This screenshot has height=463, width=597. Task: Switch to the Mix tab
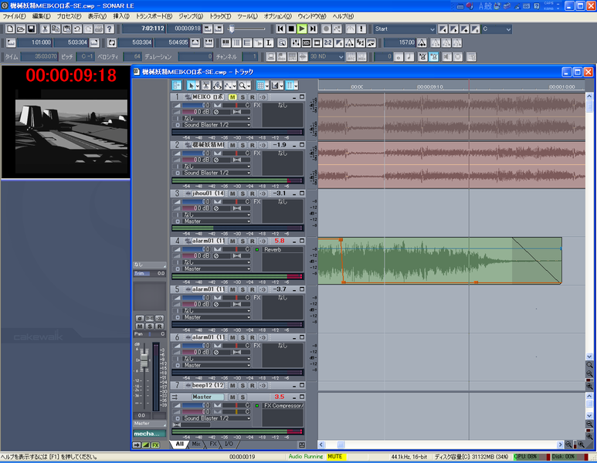tap(197, 444)
